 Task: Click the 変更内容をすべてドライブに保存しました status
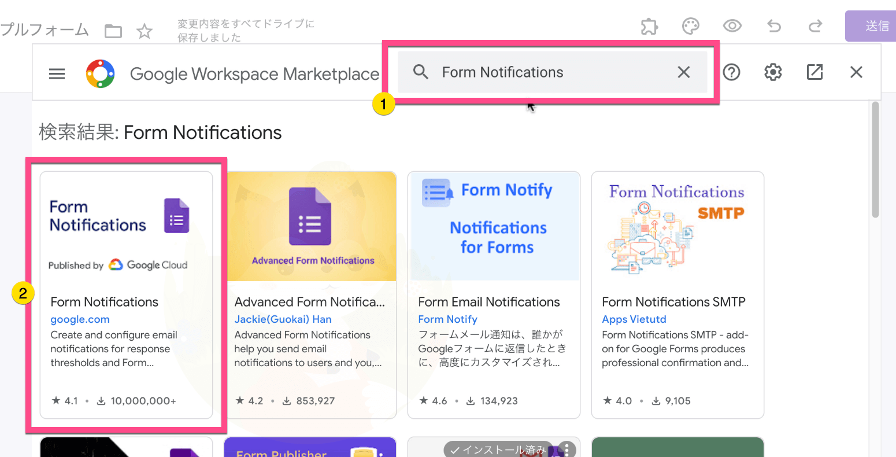[246, 31]
